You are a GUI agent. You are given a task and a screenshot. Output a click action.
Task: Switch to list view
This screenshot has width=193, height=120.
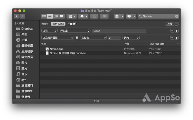pyautogui.click(x=50, y=16)
